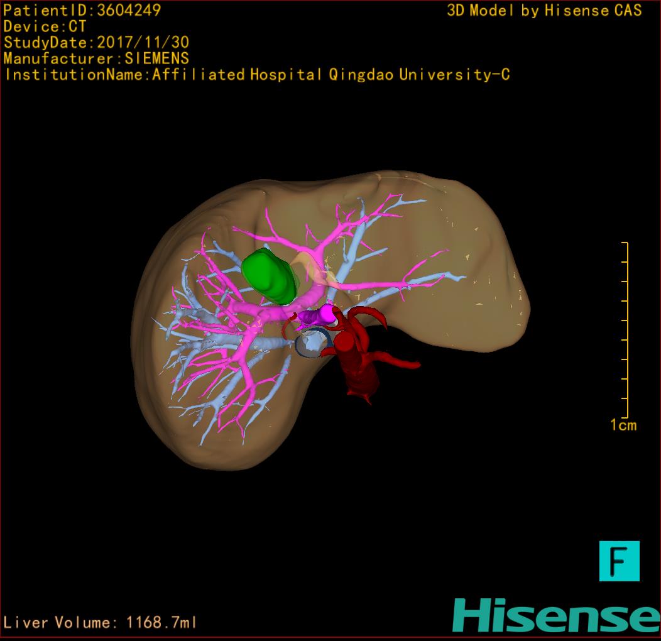Click the StudyDate:2017/11/30 label
The width and height of the screenshot is (661, 641).
96,43
